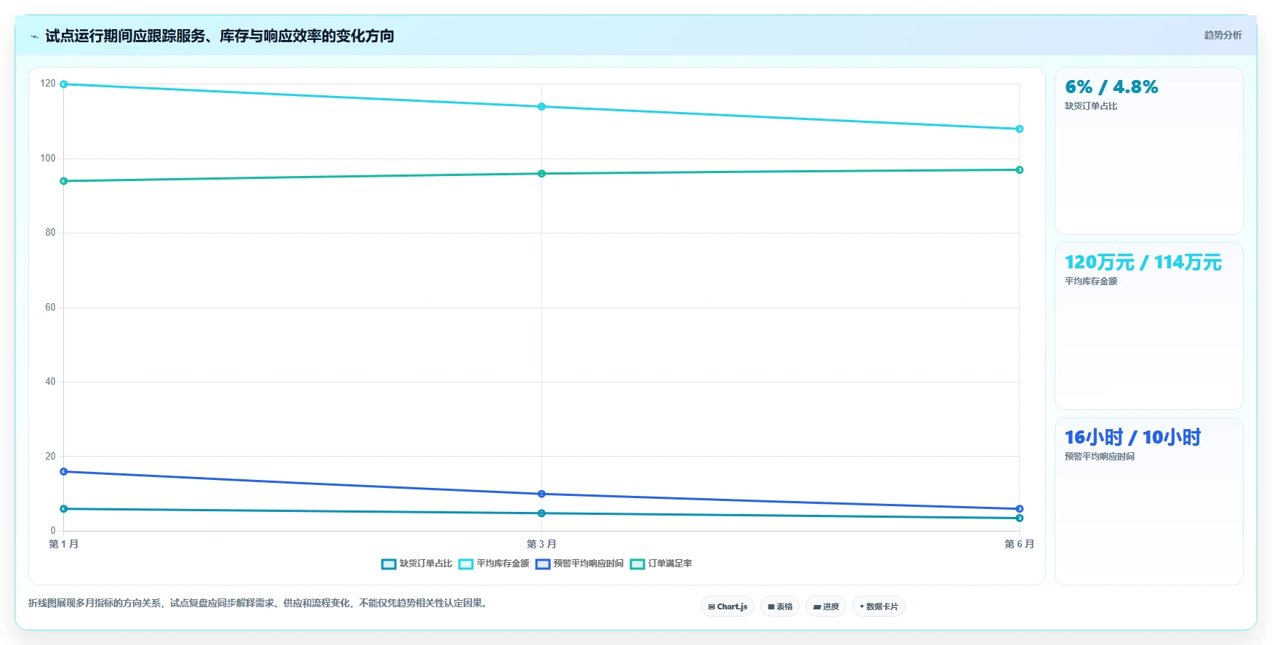
Task: Click the 缺货订单占比 data point at 第 1 月
Action: (x=64, y=509)
